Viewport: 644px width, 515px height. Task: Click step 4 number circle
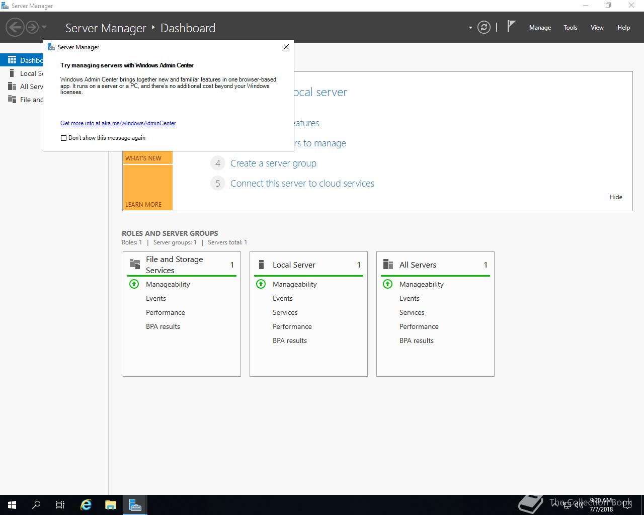tap(218, 163)
